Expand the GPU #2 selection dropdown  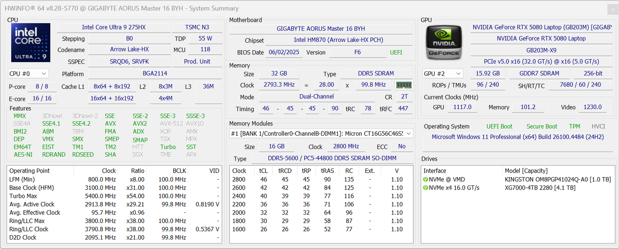click(442, 74)
